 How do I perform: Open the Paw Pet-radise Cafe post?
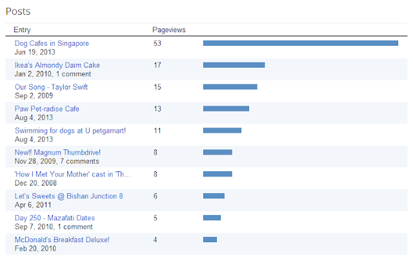47,109
